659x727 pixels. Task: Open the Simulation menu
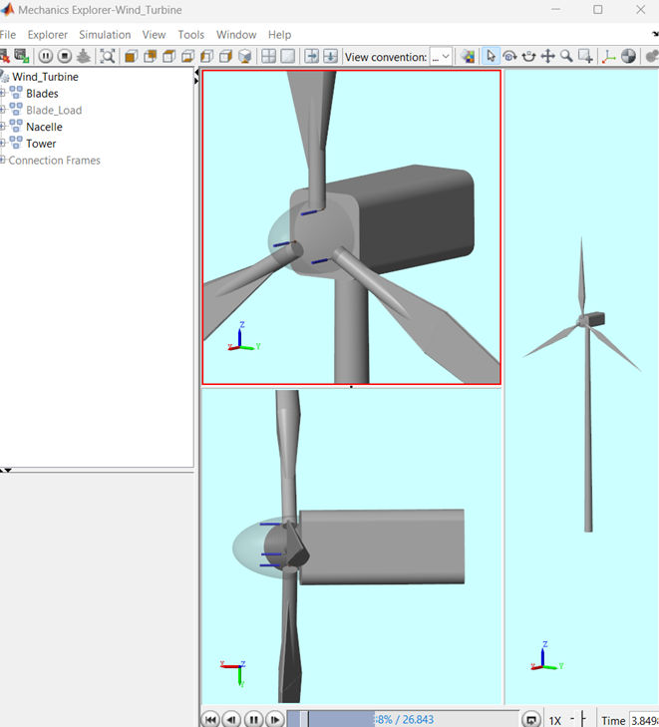[105, 35]
